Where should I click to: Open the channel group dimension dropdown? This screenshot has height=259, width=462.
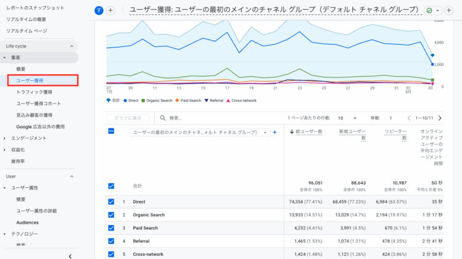200,132
